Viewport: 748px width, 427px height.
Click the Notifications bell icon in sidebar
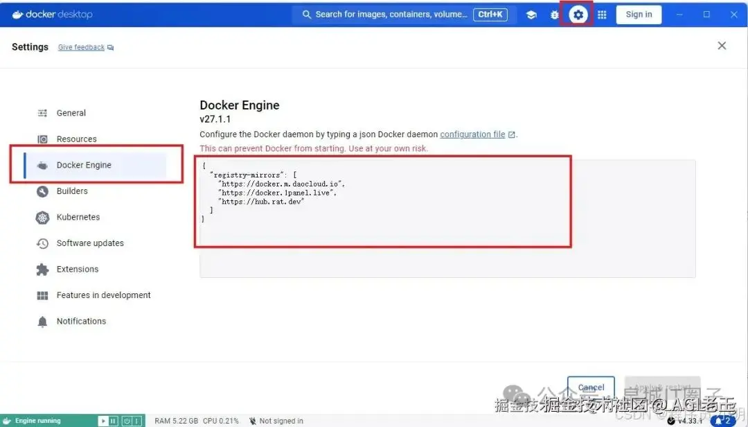[x=42, y=322]
